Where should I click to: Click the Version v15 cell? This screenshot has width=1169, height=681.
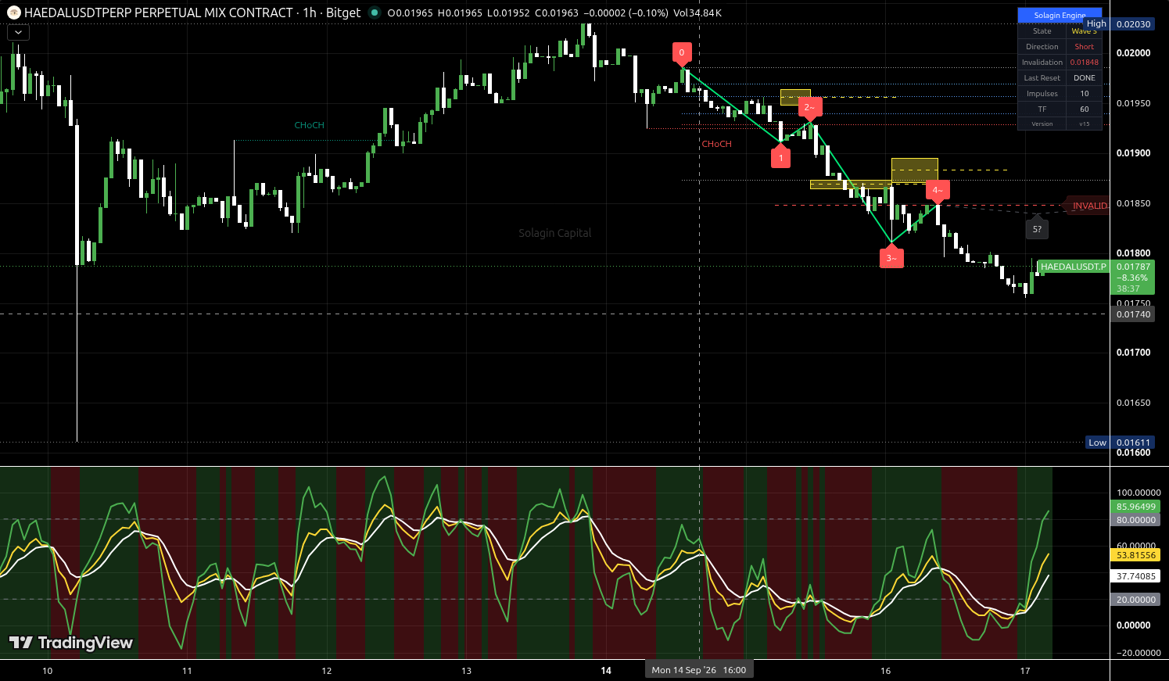pyautogui.click(x=1085, y=124)
